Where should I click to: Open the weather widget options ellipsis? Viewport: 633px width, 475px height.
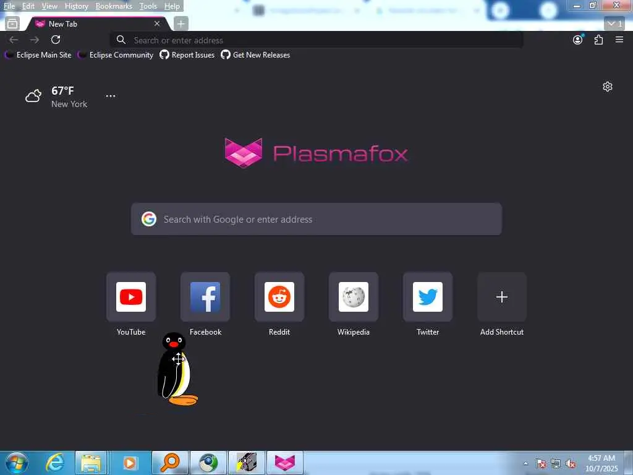click(x=111, y=96)
